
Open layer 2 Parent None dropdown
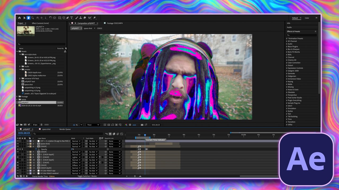[x=115, y=144]
